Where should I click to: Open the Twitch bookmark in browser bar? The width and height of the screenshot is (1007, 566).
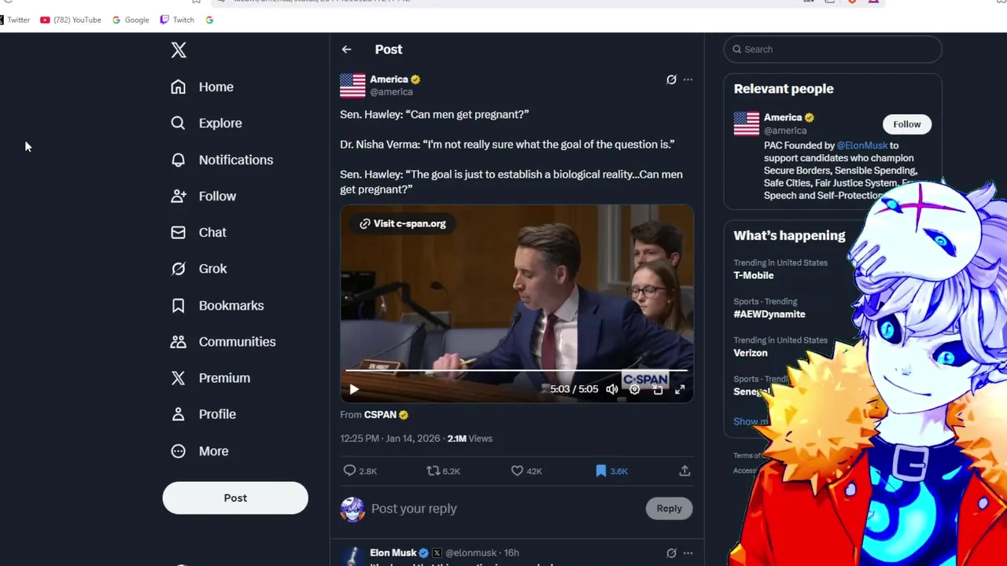click(177, 20)
